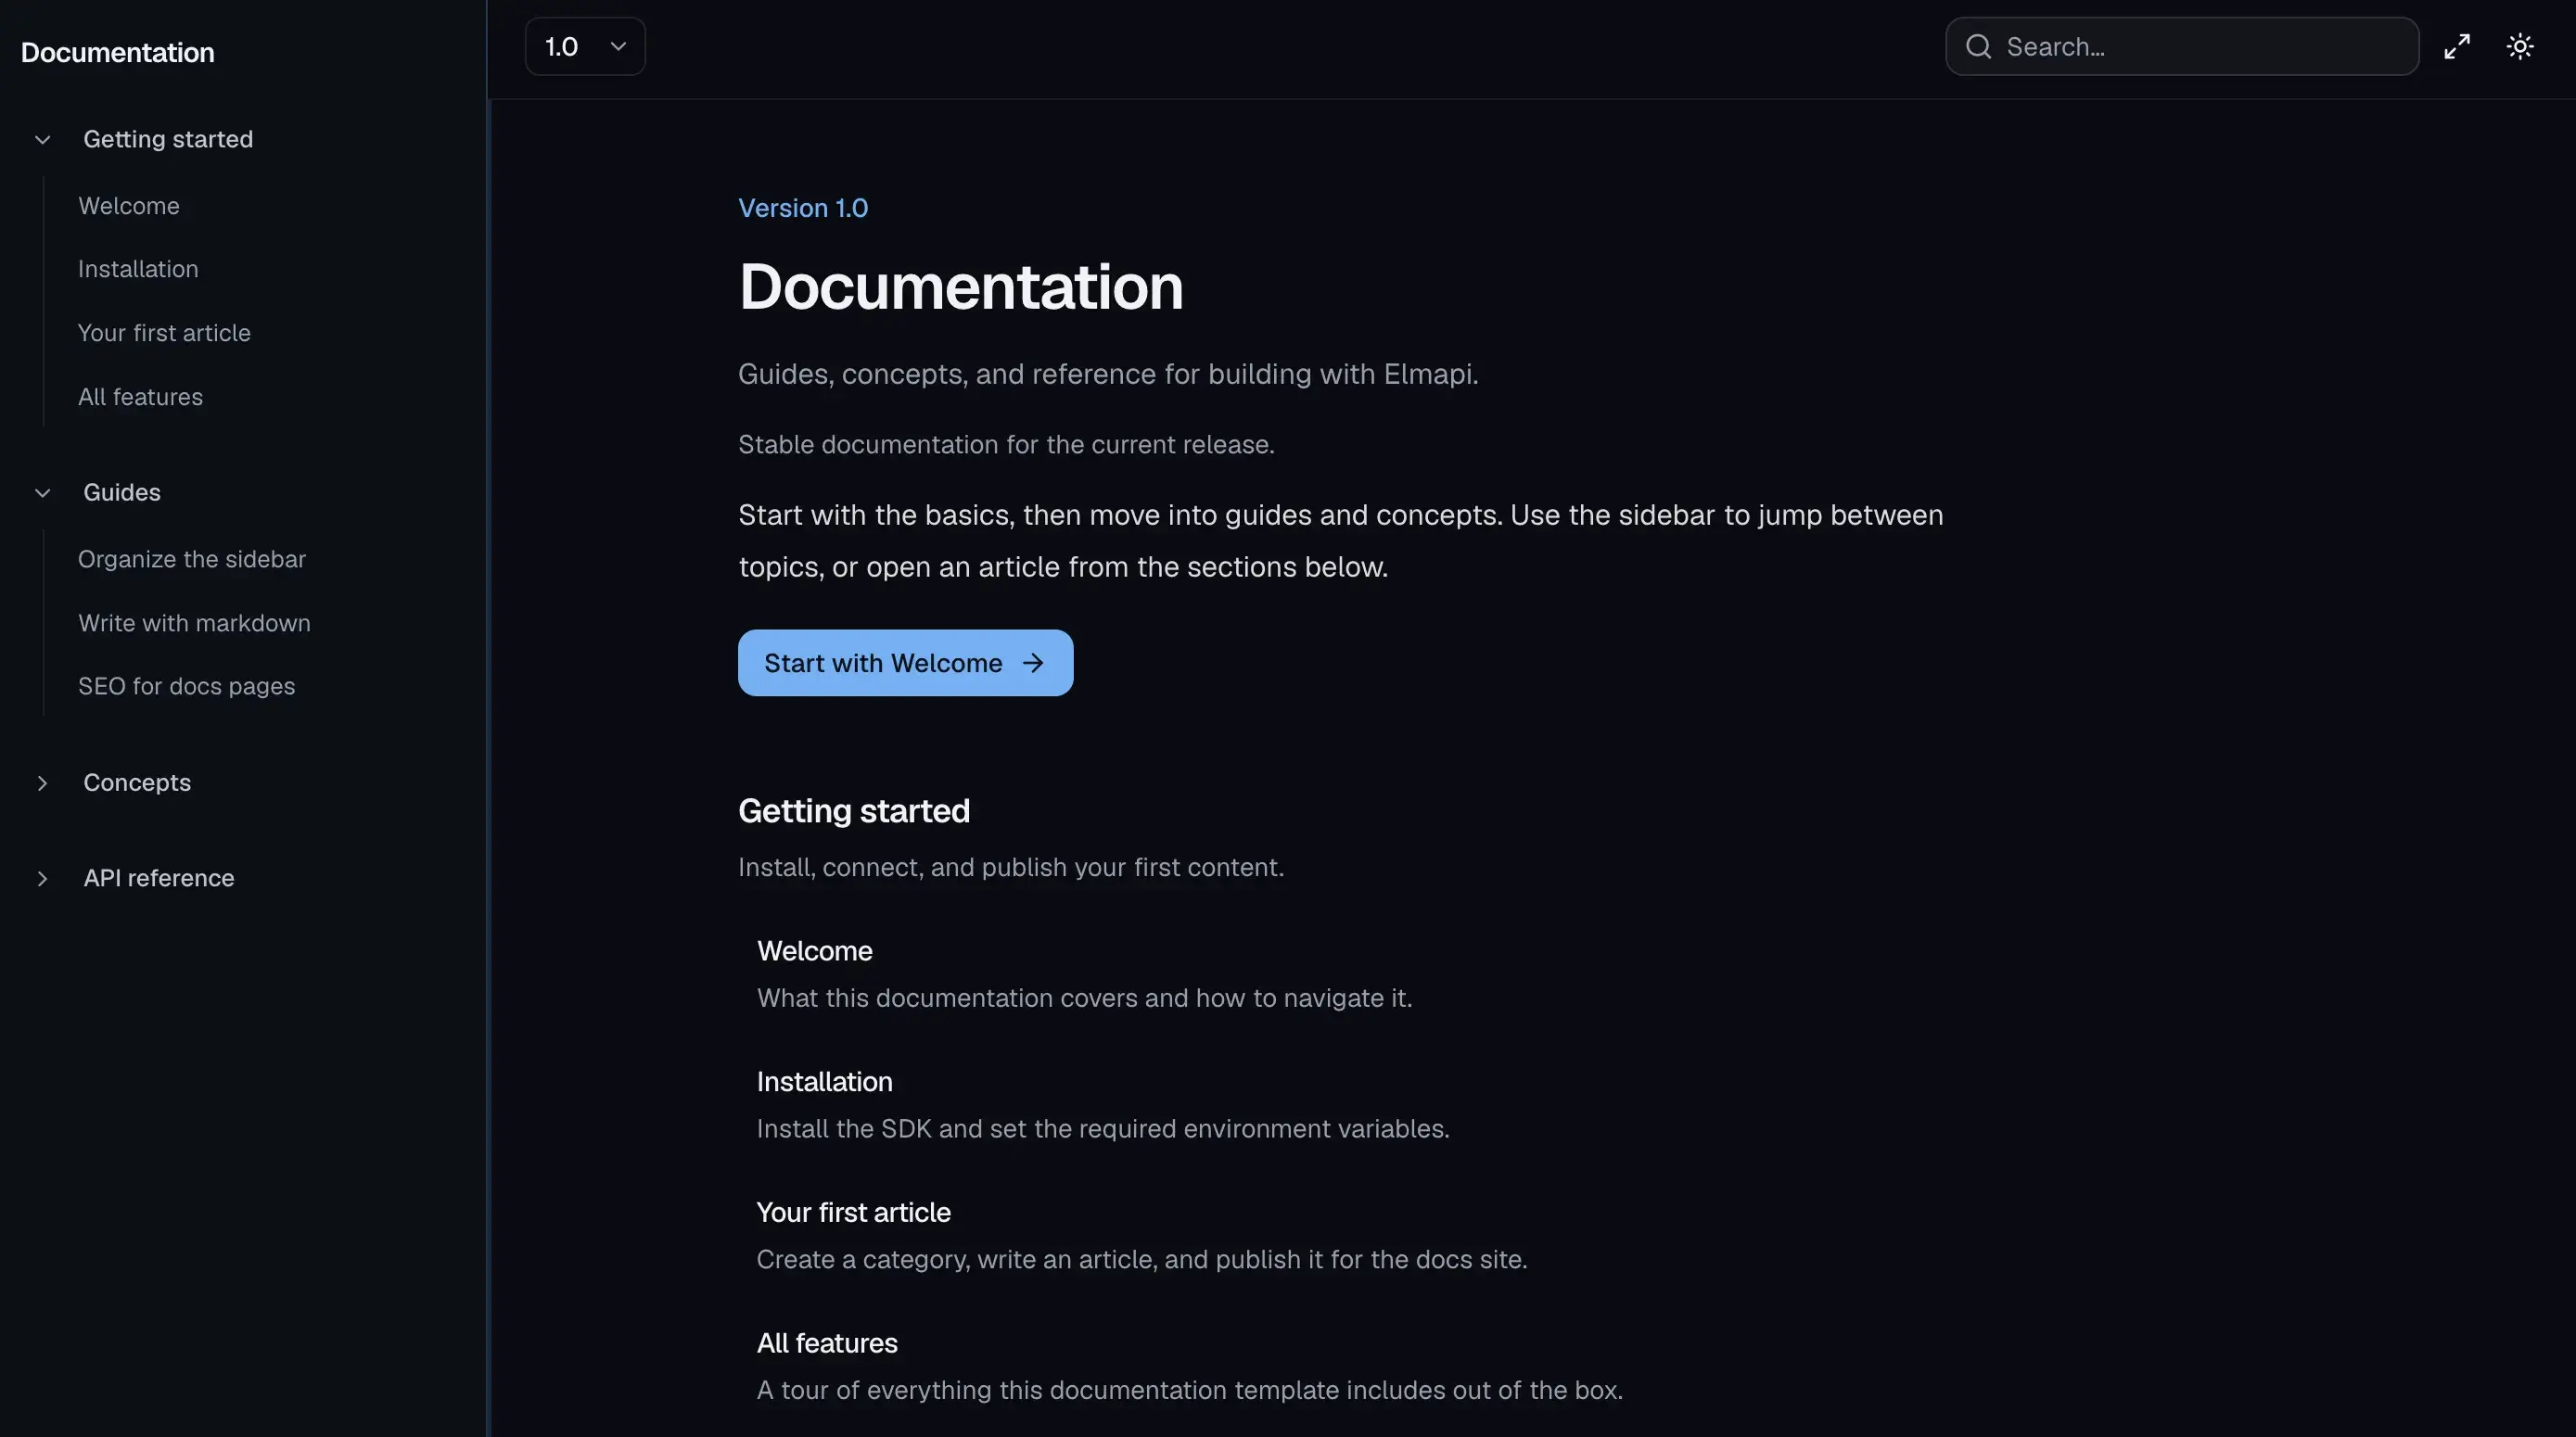Click the Version 1.0 label

(x=803, y=208)
